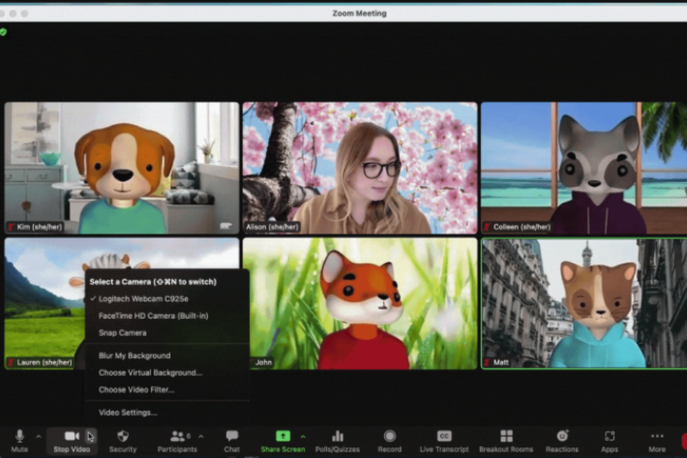Select Matt's cat avatar video tile
The width and height of the screenshot is (687, 458).
(584, 303)
